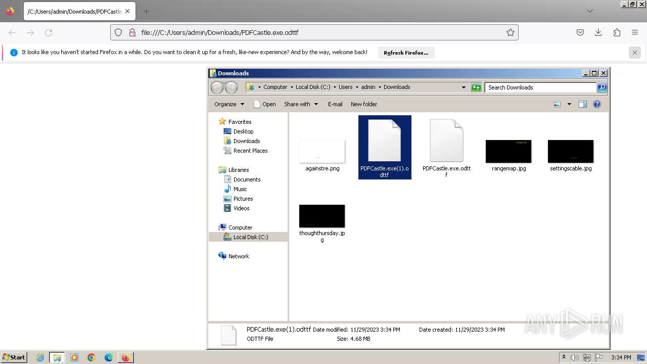
Task: Select Recent Places in navigation pane
Action: [250, 151]
